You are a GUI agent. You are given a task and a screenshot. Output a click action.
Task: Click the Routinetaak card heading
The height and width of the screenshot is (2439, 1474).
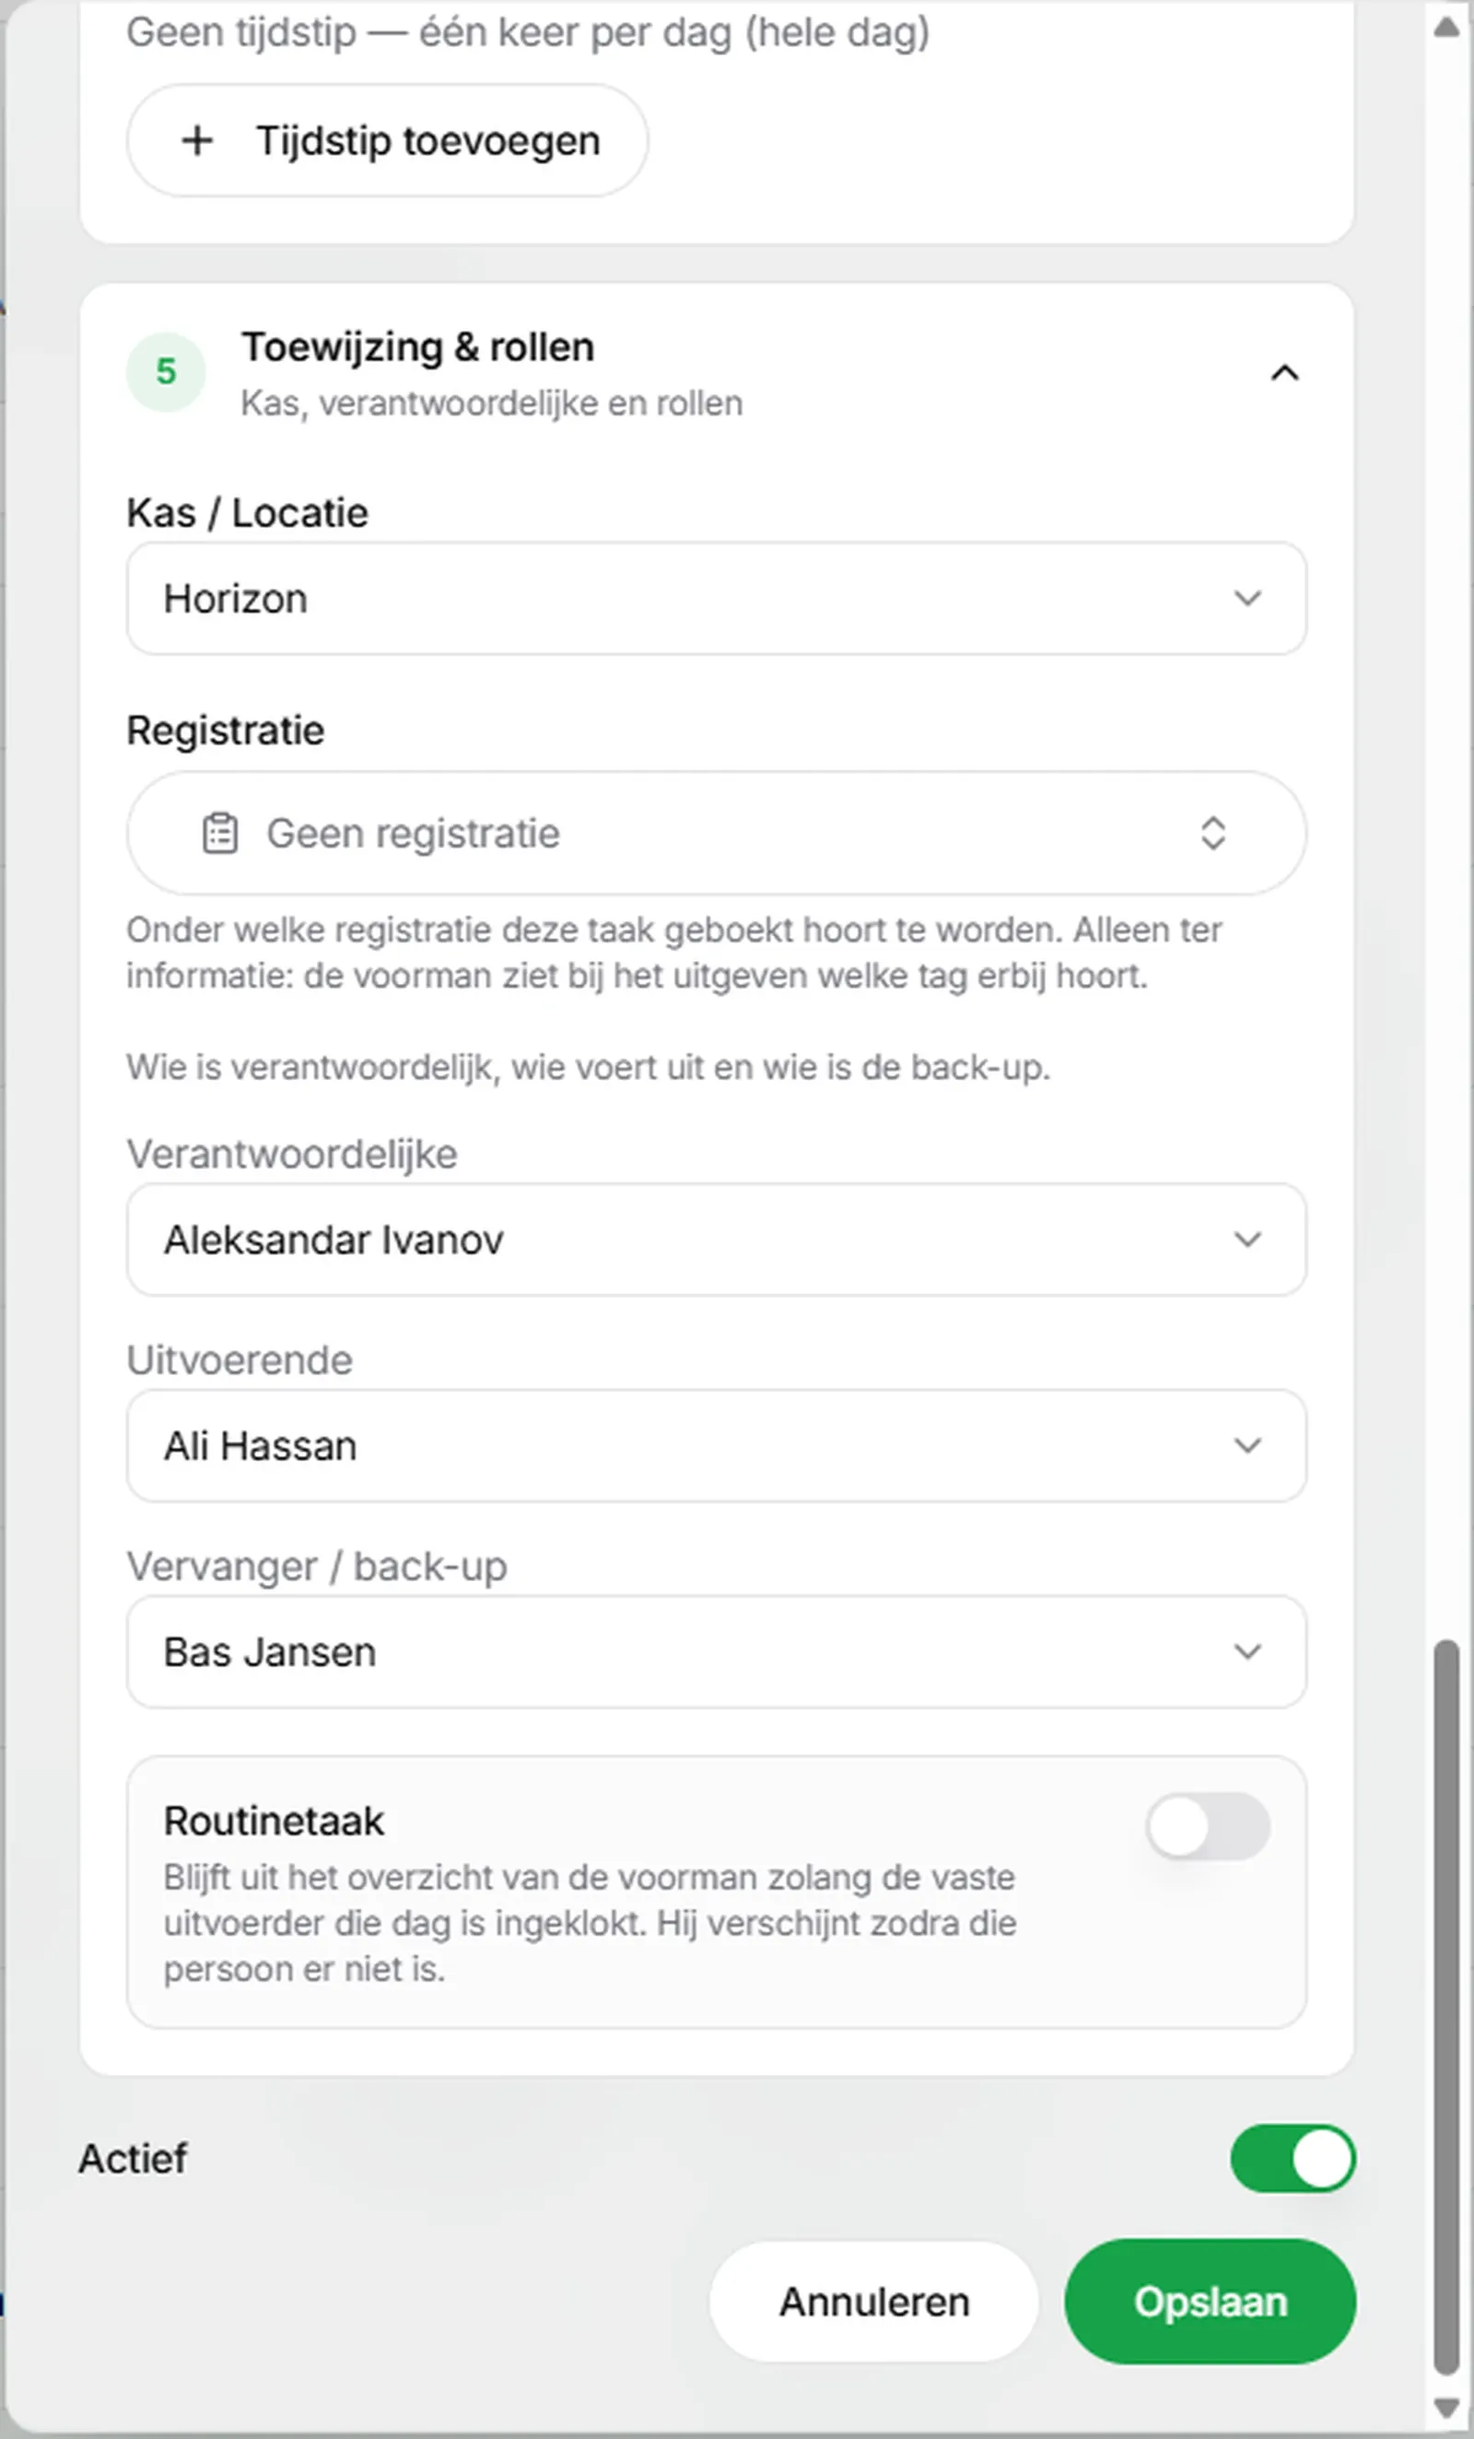(274, 1821)
